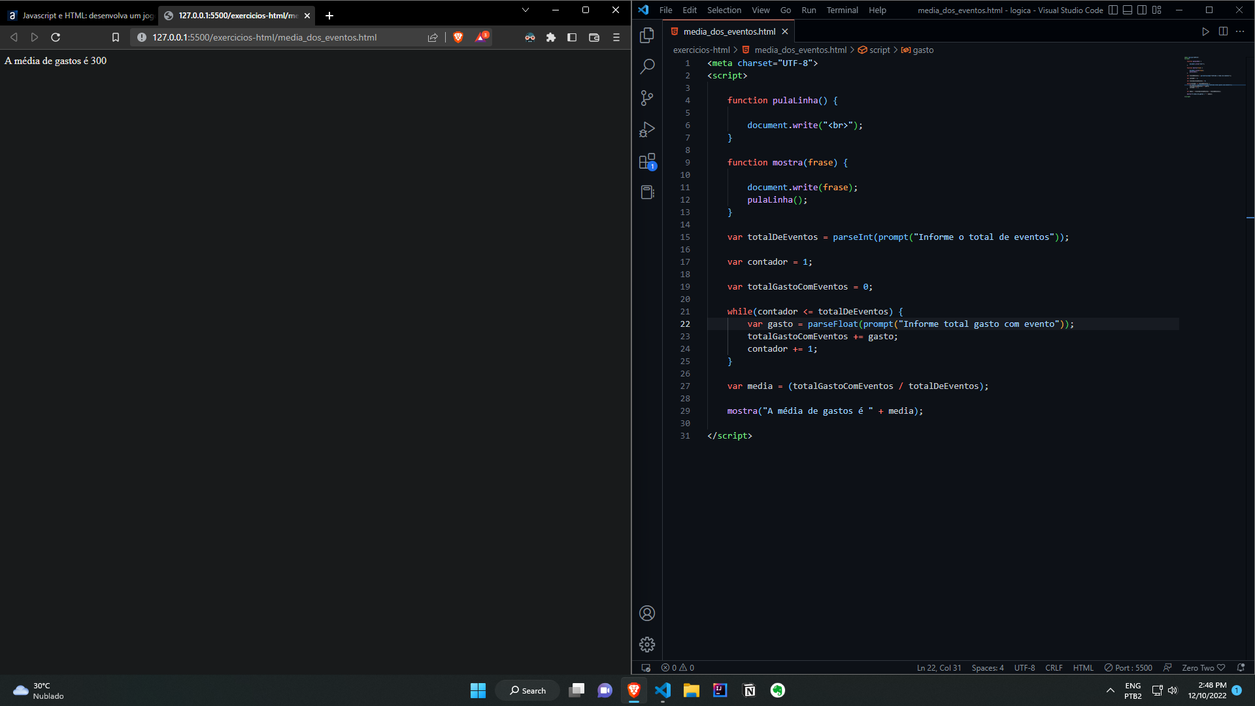1255x706 pixels.
Task: Close the media_dos_eventos.html editor tab
Action: point(785,31)
